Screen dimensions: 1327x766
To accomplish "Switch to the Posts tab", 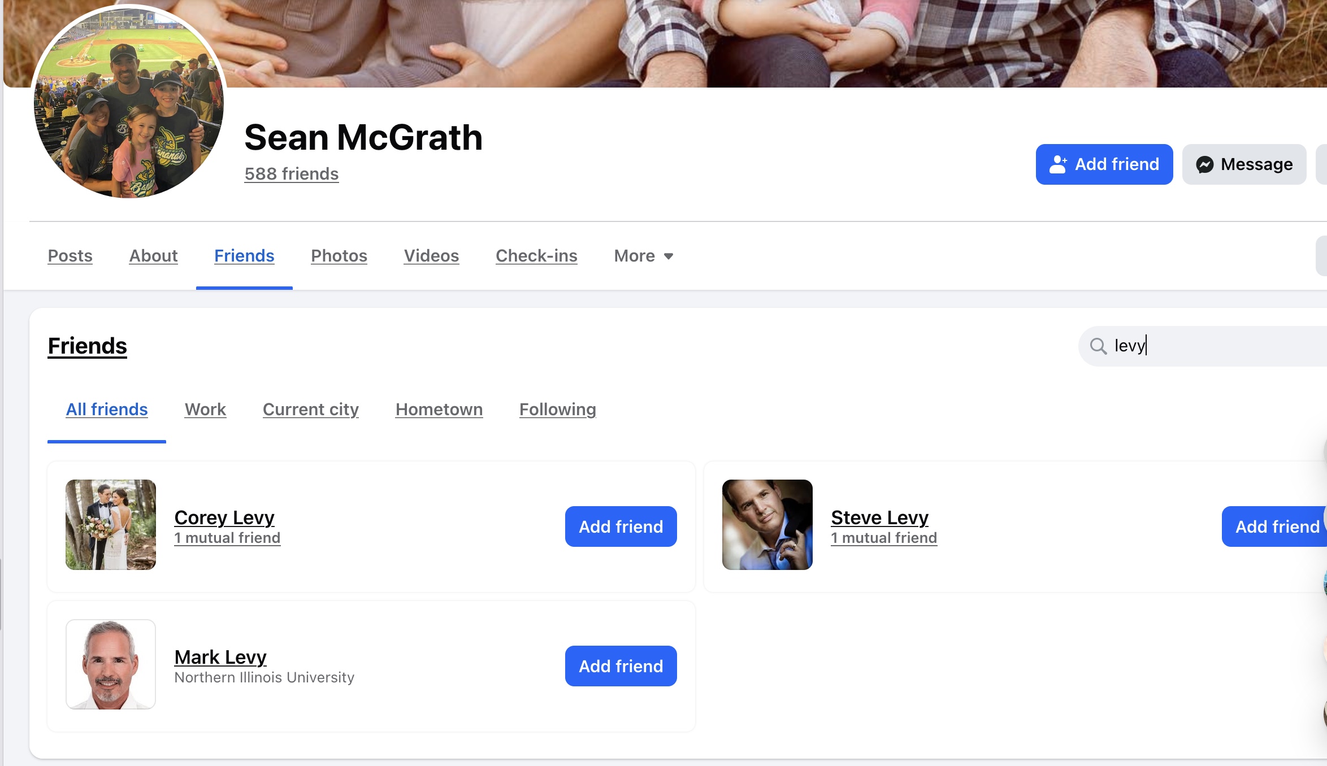I will [70, 256].
